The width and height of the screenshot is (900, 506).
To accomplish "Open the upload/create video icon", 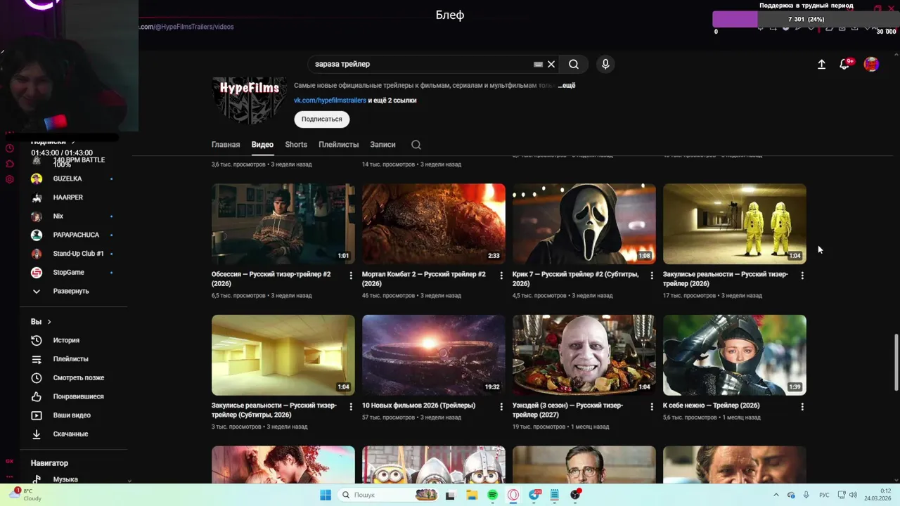I will coord(821,64).
